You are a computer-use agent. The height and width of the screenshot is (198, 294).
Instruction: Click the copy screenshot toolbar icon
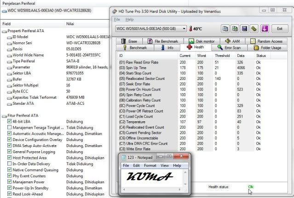coord(235,28)
